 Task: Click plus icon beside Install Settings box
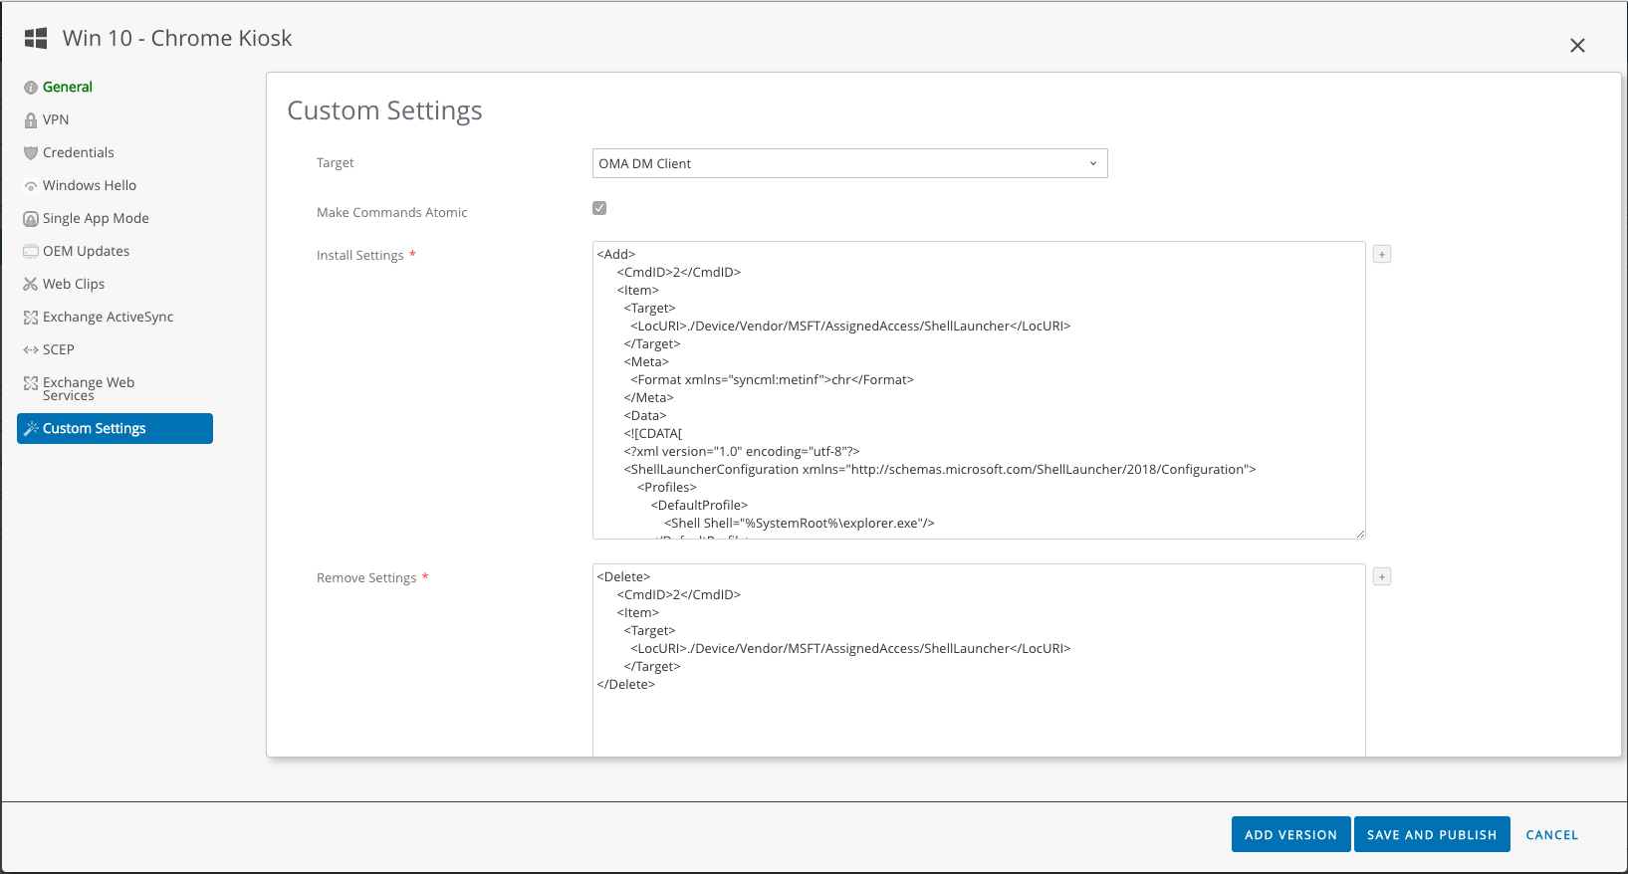coord(1382,255)
